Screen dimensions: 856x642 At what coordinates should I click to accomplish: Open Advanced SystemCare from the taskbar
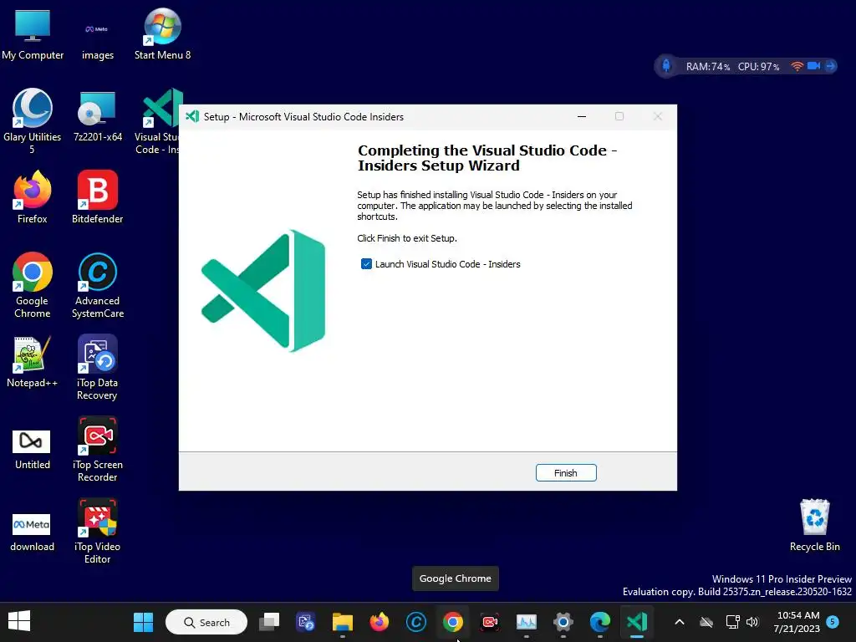pyautogui.click(x=416, y=622)
